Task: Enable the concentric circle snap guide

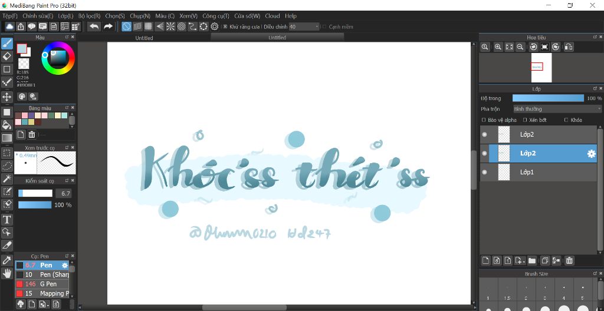Action: click(182, 27)
